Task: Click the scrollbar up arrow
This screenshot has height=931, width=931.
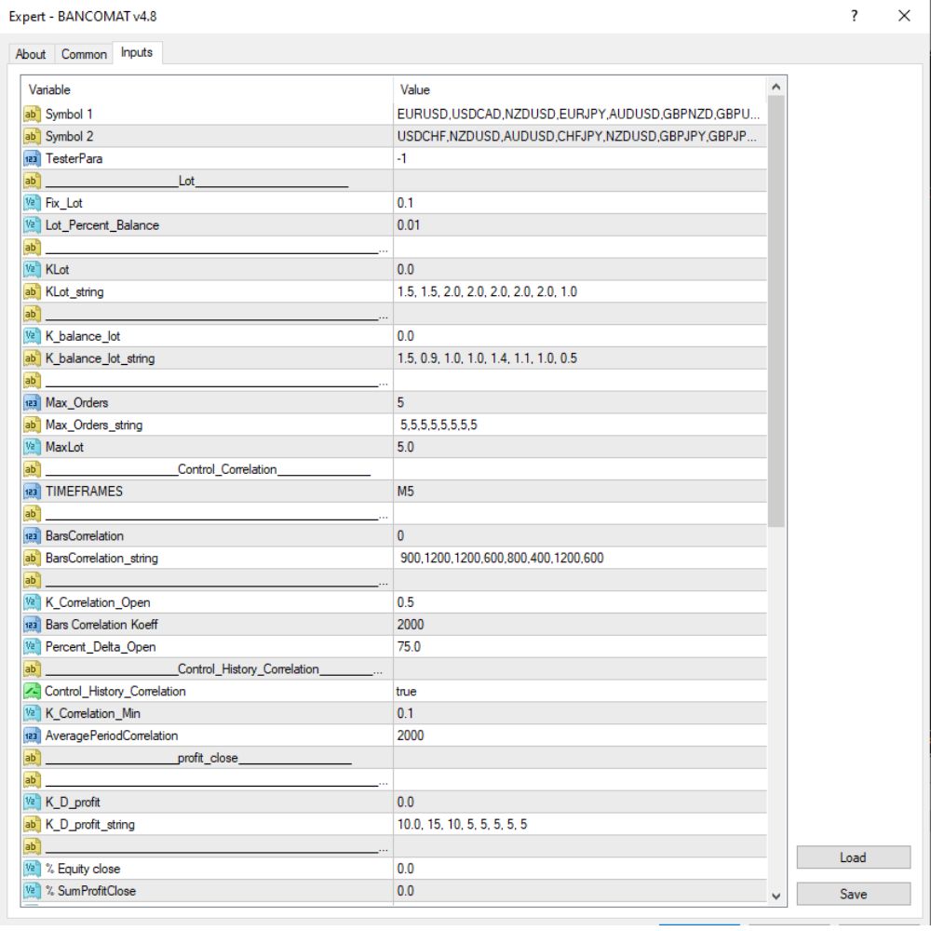Action: [776, 88]
